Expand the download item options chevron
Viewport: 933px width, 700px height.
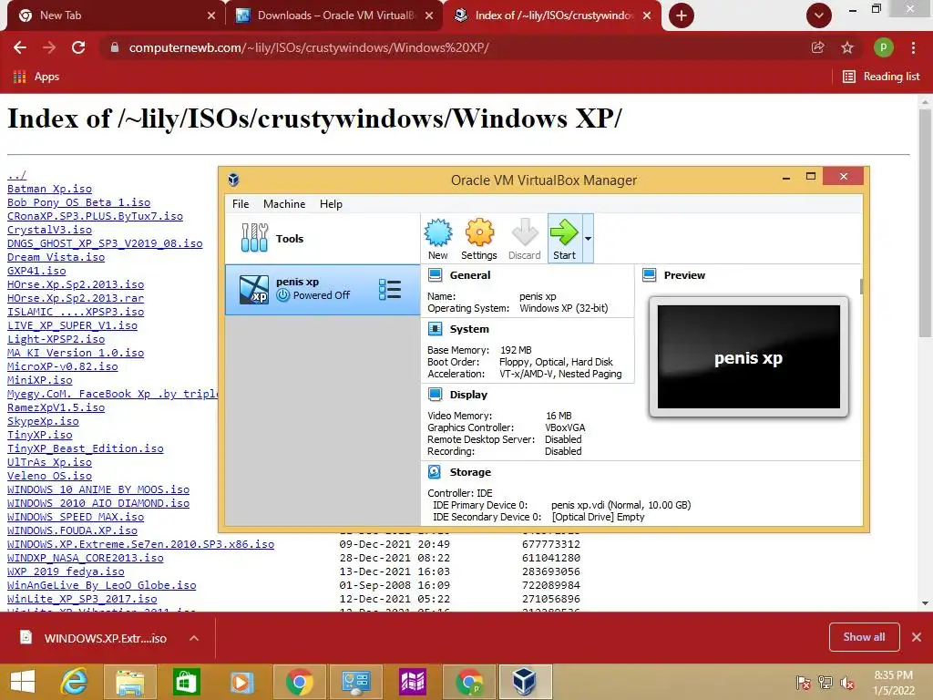(x=194, y=638)
